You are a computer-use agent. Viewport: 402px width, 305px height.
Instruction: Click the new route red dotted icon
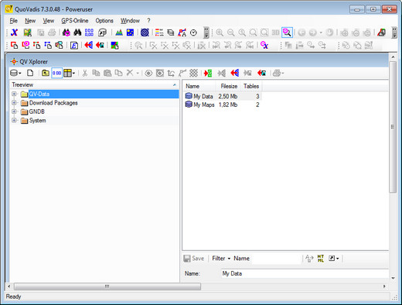click(x=37, y=46)
